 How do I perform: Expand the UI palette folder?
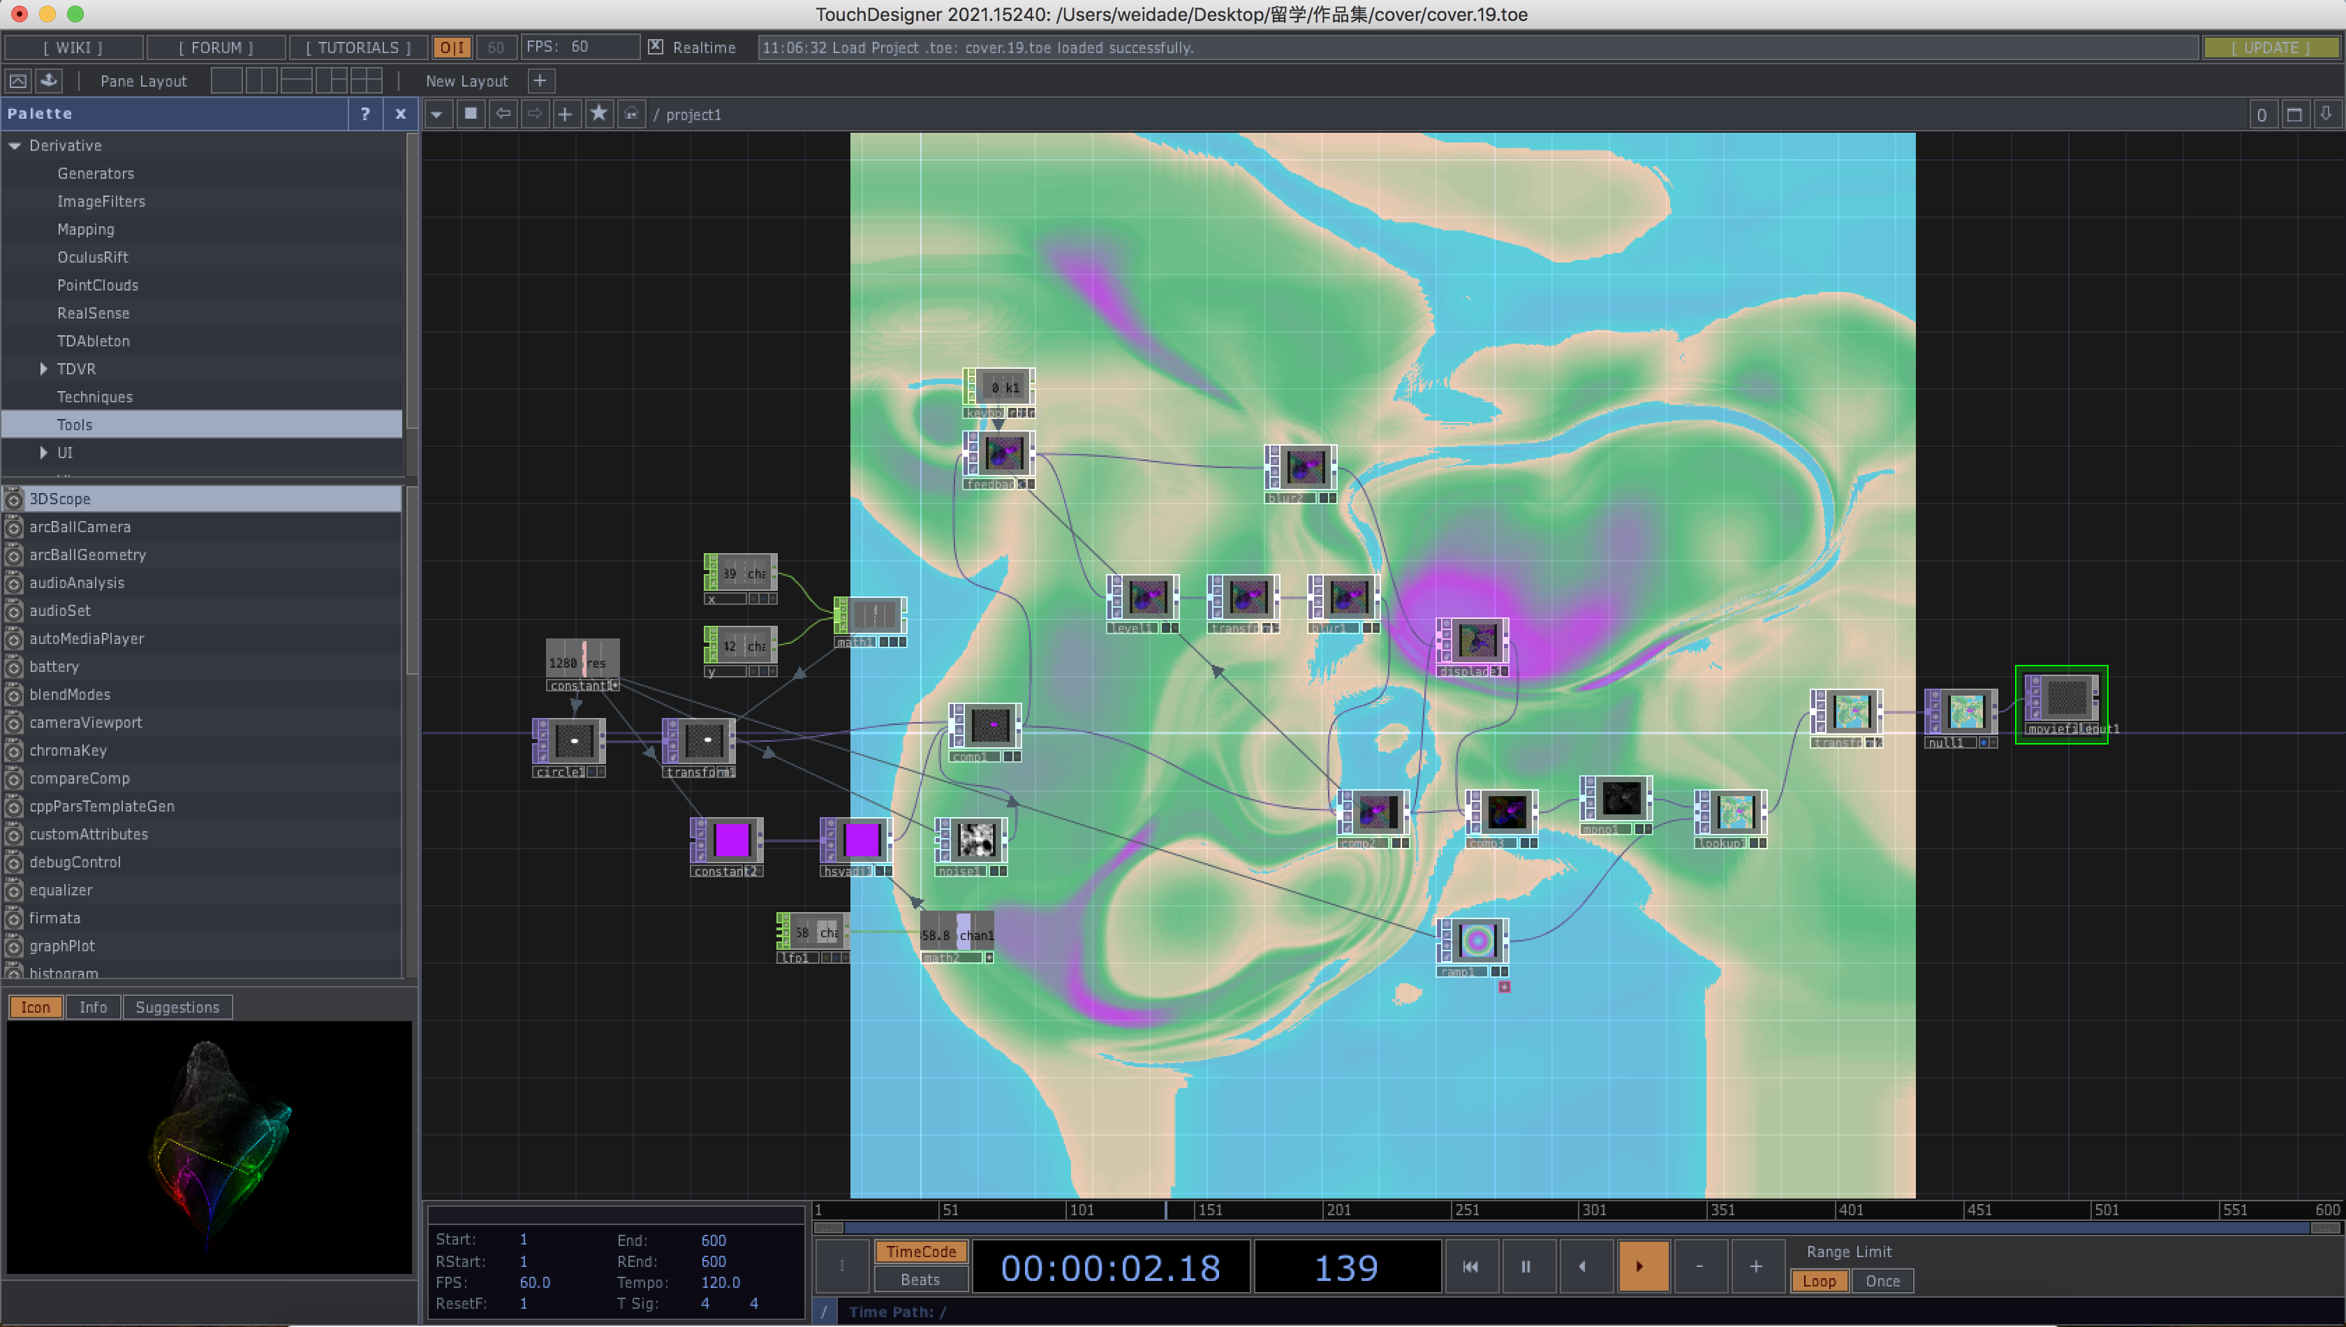(44, 453)
